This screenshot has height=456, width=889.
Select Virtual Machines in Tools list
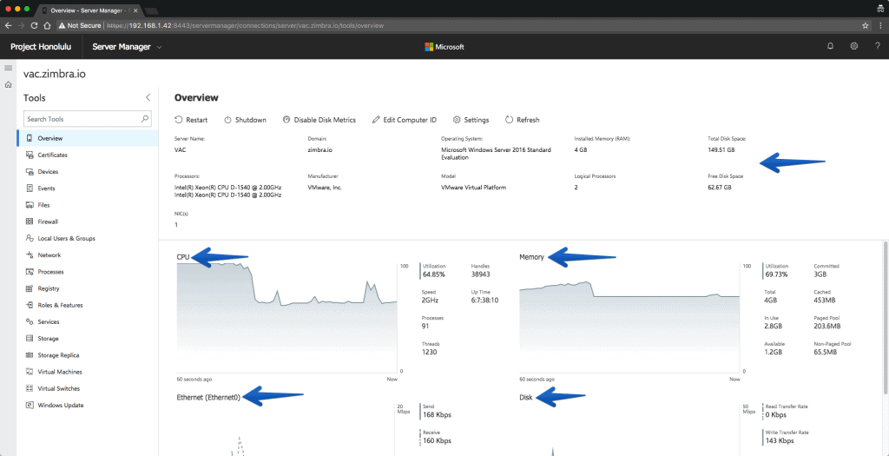88,372
